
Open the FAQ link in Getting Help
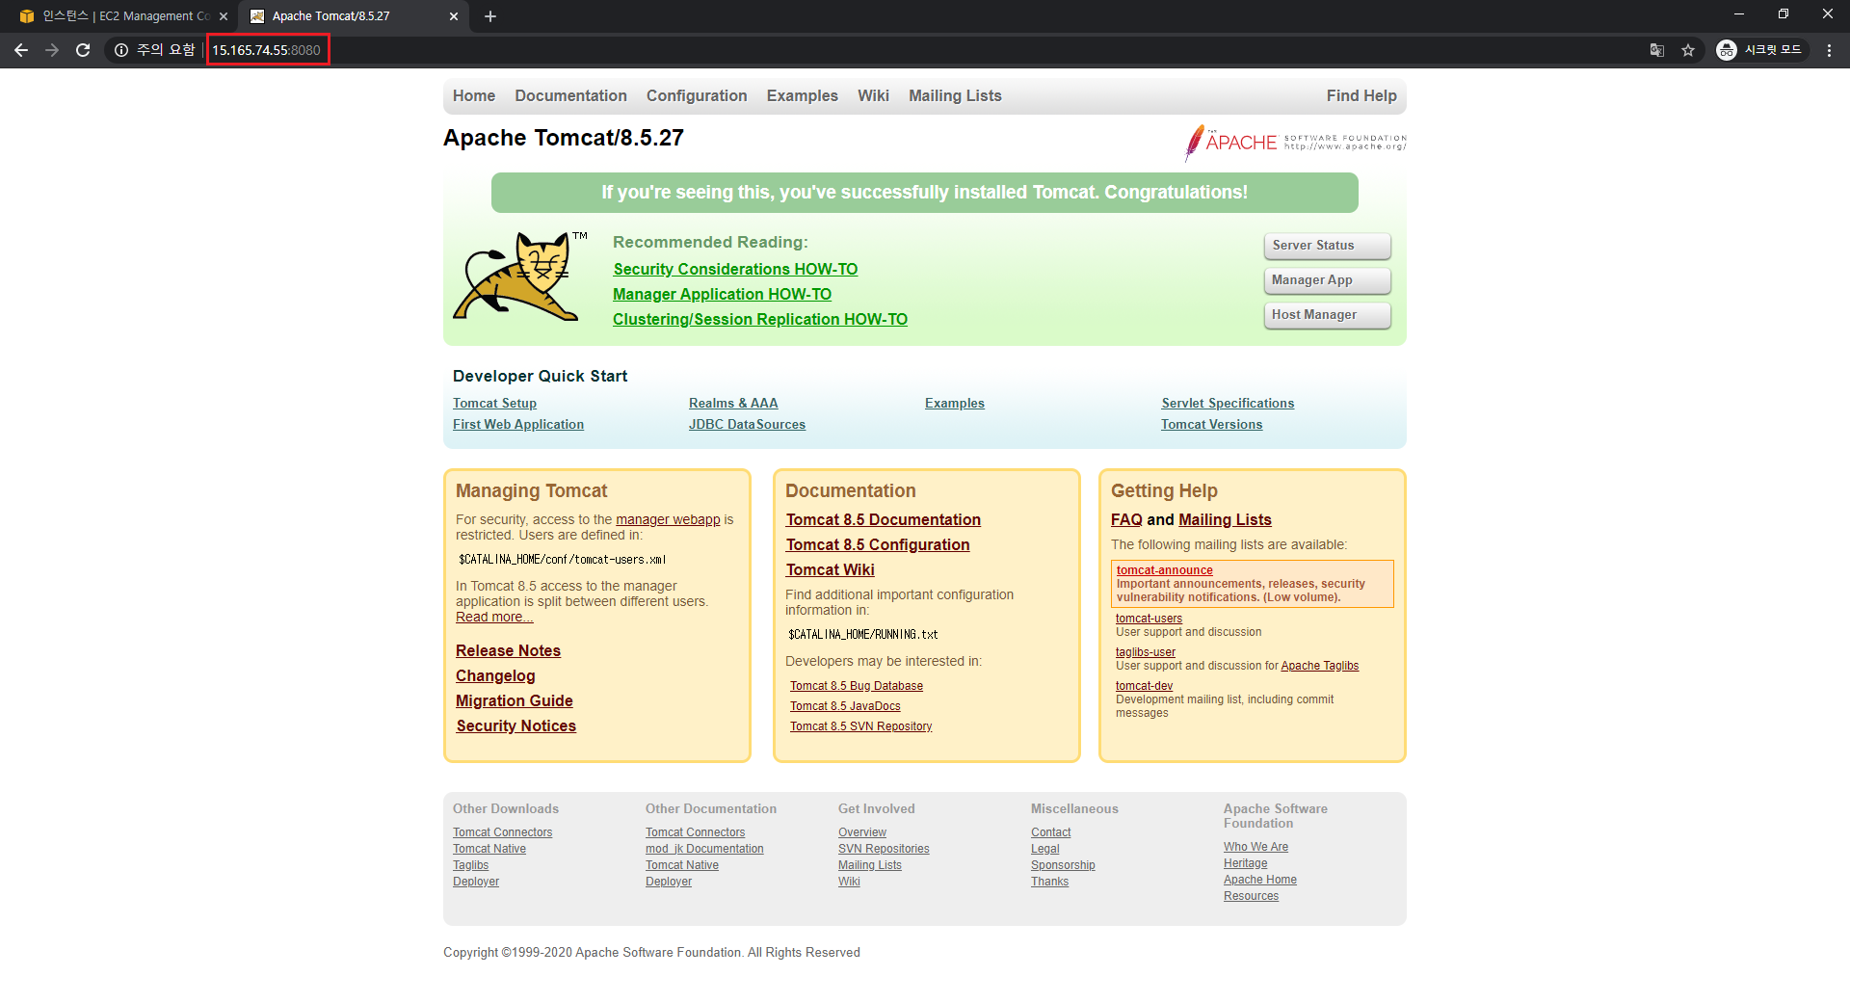pos(1126,520)
